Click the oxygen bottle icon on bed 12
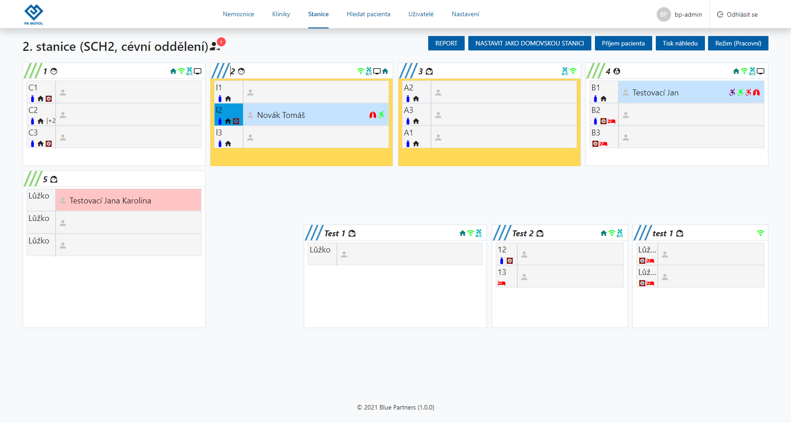 [x=502, y=261]
